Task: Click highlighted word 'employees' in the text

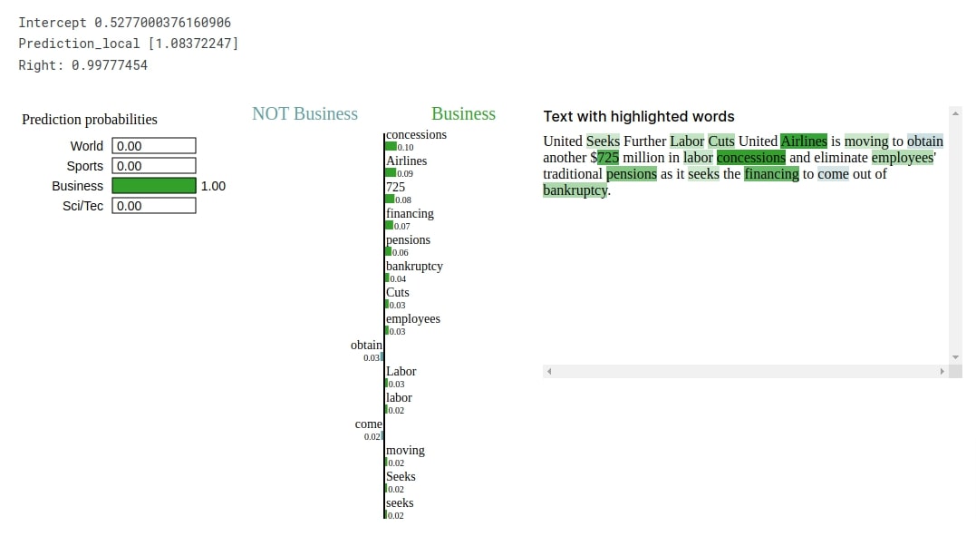Action: coord(903,158)
